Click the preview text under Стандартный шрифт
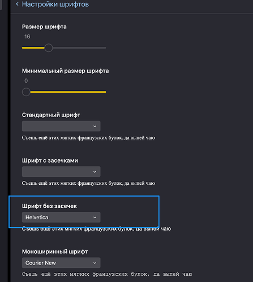Image resolution: width=253 pixels, height=282 pixels. [88, 138]
